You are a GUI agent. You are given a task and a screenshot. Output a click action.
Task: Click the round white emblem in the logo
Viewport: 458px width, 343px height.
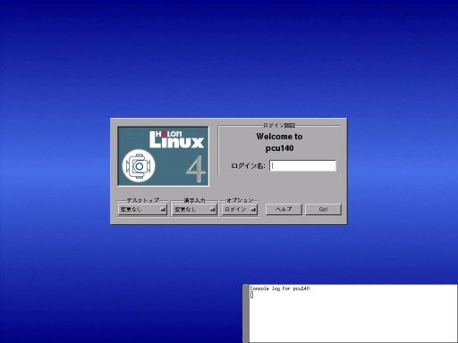point(139,166)
